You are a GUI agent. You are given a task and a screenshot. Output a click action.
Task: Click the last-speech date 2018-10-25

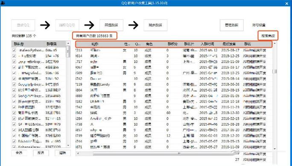(230, 73)
